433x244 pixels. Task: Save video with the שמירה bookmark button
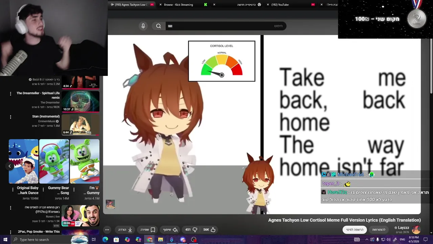(x=147, y=230)
